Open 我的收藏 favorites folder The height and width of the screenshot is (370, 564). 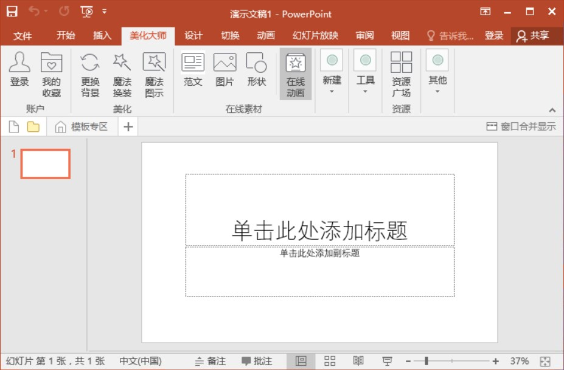(x=52, y=74)
